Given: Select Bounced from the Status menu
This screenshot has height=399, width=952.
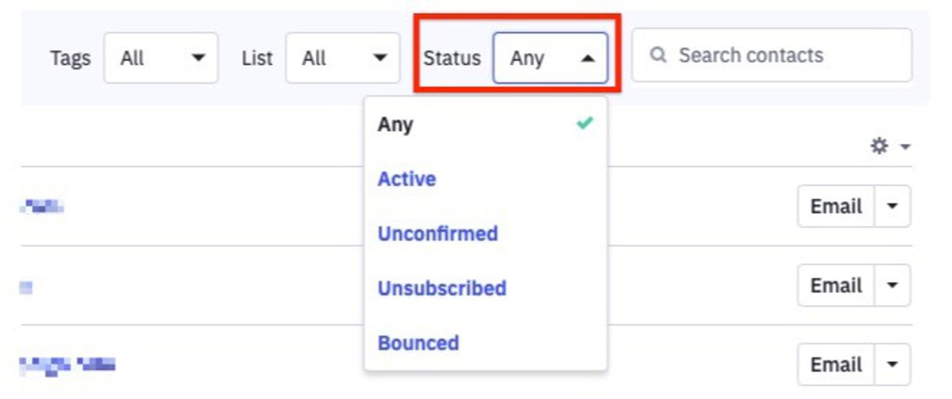Looking at the screenshot, I should 418,343.
